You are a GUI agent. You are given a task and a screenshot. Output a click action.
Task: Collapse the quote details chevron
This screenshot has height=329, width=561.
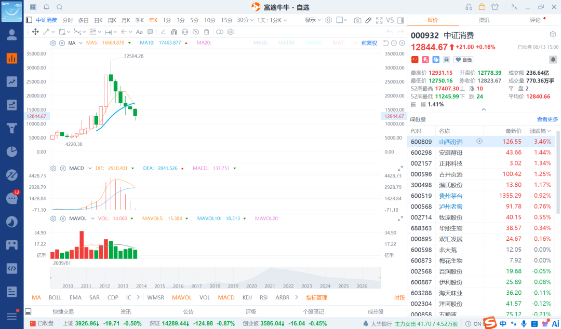[x=484, y=109]
